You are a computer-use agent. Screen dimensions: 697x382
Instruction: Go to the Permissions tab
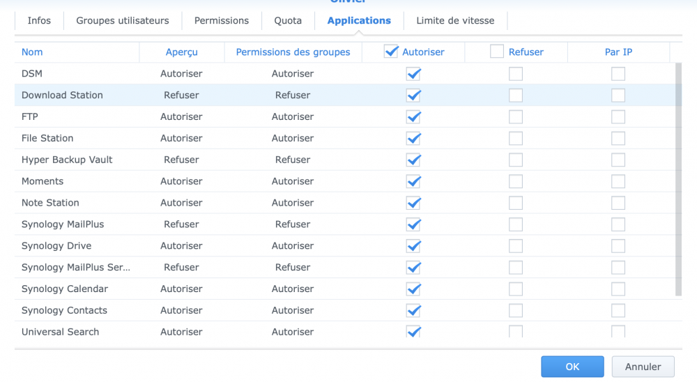222,21
